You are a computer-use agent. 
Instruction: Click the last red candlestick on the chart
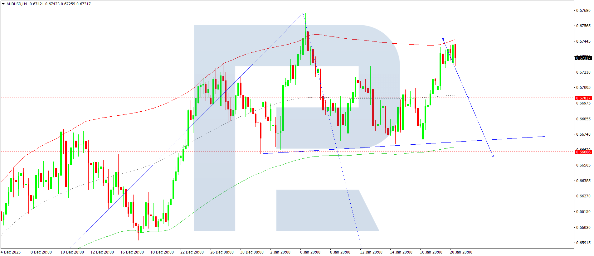tap(455, 51)
